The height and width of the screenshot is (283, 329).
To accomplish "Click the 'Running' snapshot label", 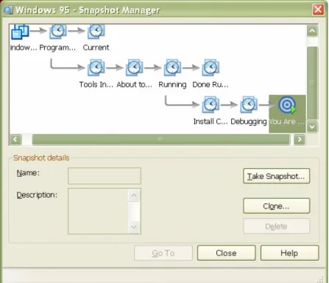I will [x=172, y=85].
